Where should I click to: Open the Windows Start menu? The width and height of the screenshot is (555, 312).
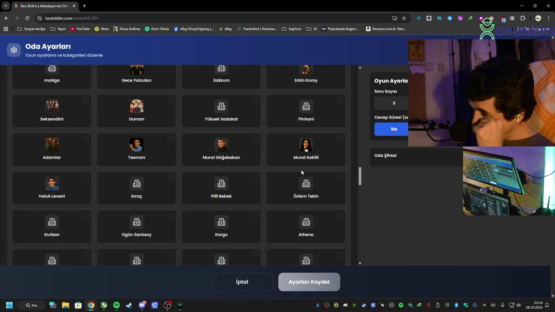(9, 305)
